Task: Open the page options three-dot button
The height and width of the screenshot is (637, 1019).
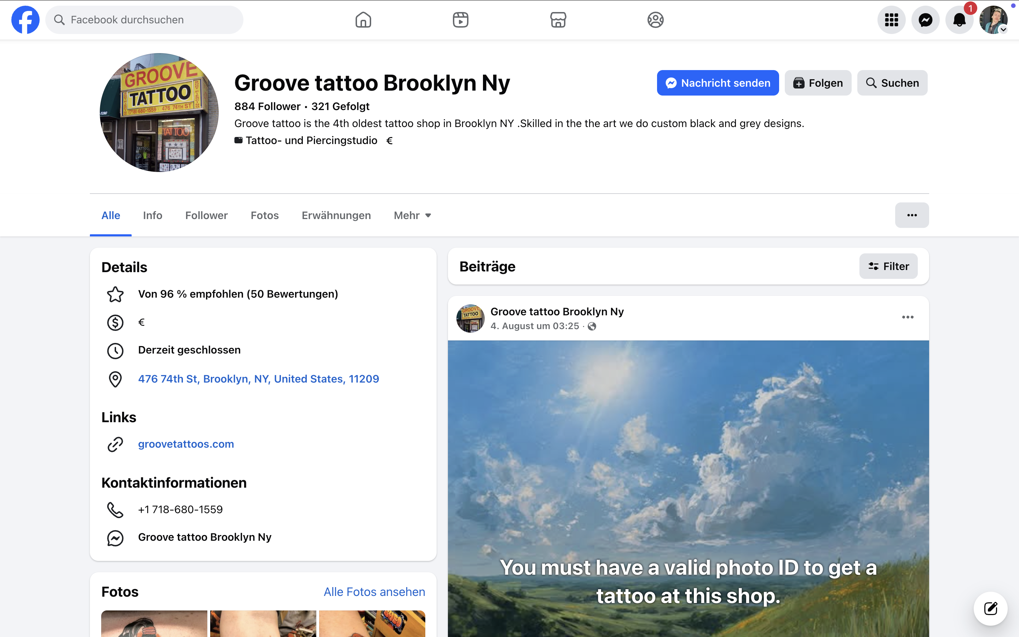Action: [x=912, y=215]
